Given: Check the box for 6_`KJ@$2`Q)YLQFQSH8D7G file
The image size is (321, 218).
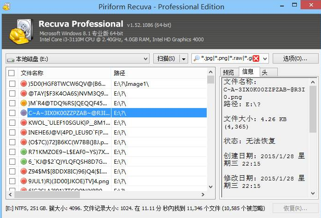Looking at the screenshot, I should pyautogui.click(x=12, y=161).
